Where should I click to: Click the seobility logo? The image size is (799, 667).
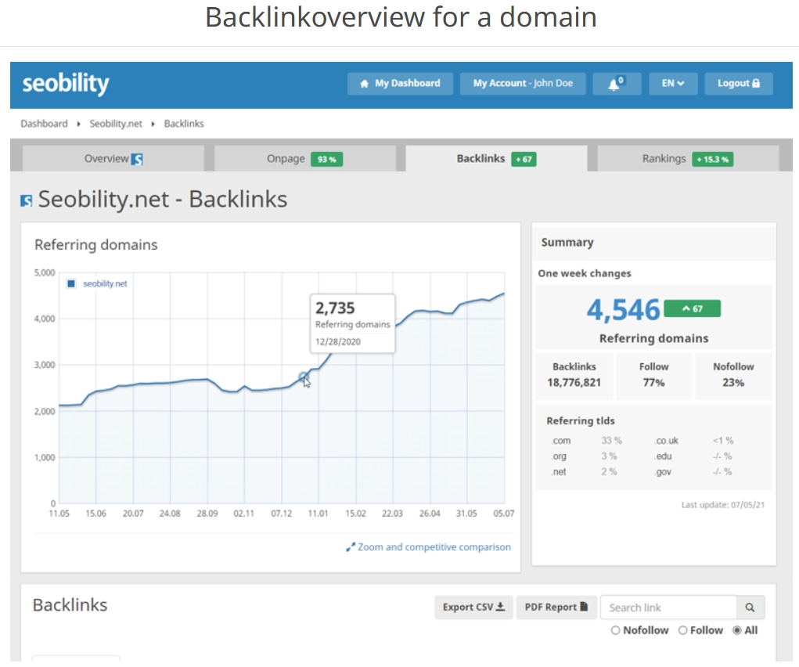66,84
